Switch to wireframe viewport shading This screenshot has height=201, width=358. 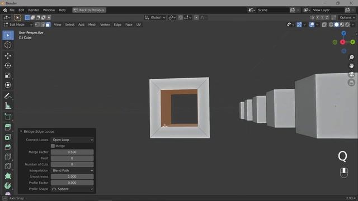[331, 25]
